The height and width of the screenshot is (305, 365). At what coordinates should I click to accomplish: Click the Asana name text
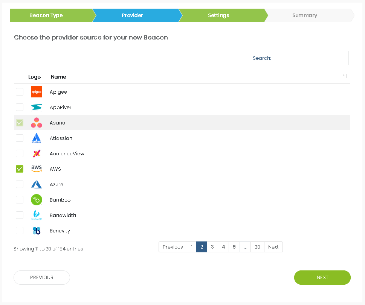pyautogui.click(x=58, y=123)
